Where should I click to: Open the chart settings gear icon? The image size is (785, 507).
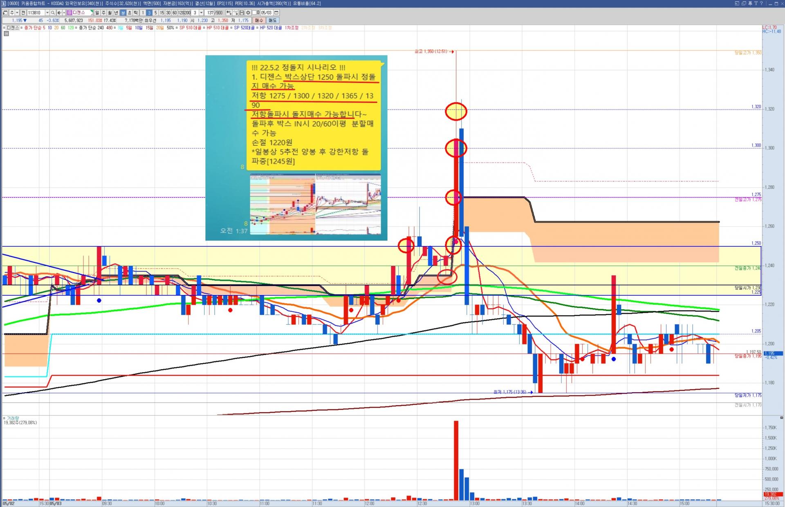(248, 13)
